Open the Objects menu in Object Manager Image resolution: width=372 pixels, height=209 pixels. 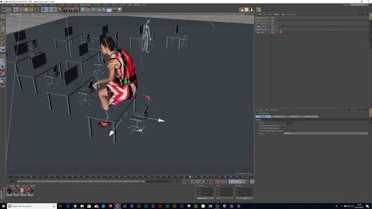(277, 15)
